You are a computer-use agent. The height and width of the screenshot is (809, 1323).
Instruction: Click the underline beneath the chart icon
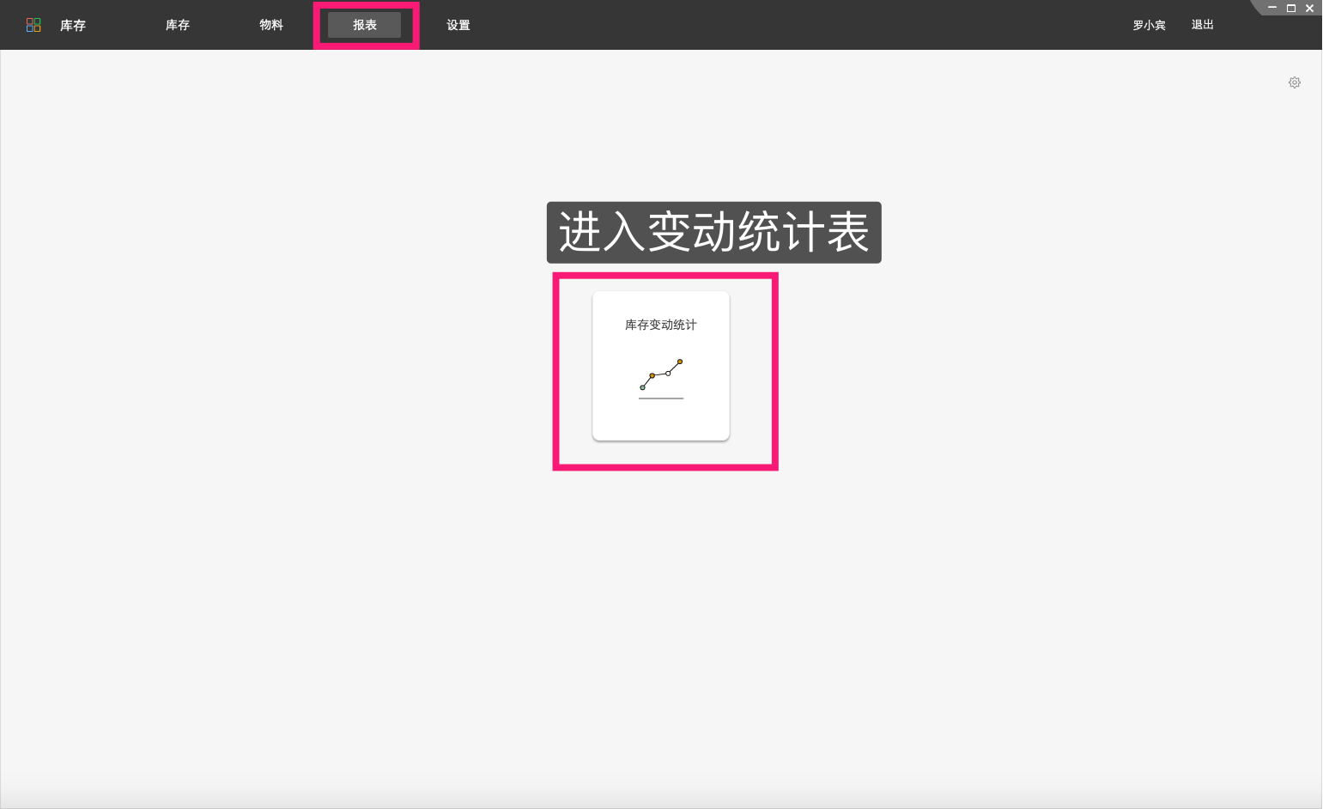(x=660, y=397)
